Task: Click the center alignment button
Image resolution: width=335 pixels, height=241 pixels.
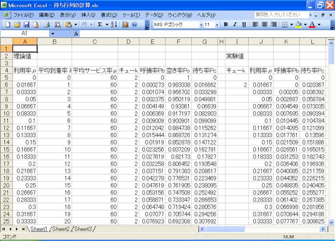Action: pyautogui.click(x=264, y=25)
